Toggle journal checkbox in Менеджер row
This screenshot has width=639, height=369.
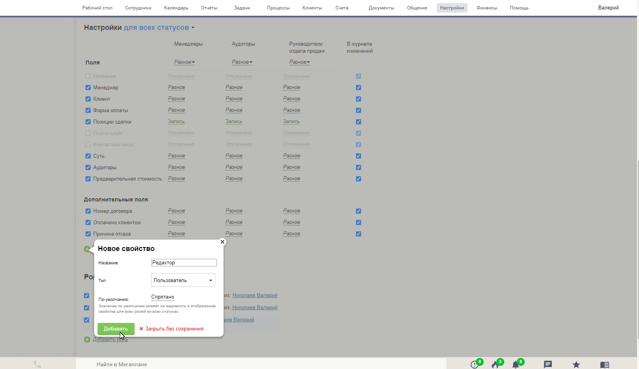[358, 87]
